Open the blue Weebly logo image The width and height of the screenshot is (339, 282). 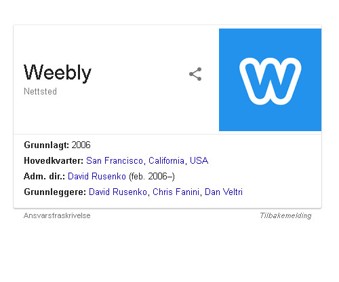pyautogui.click(x=270, y=80)
